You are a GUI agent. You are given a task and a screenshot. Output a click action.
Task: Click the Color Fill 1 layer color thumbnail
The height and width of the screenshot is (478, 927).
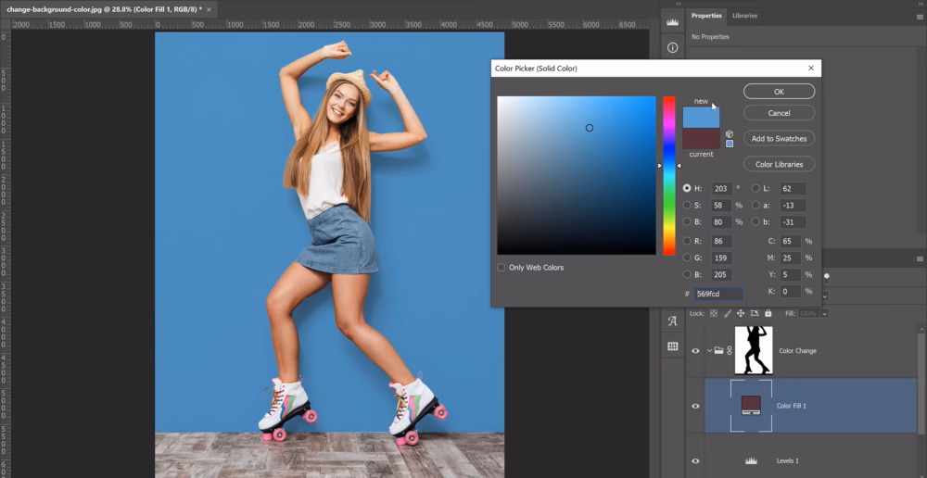tap(751, 406)
